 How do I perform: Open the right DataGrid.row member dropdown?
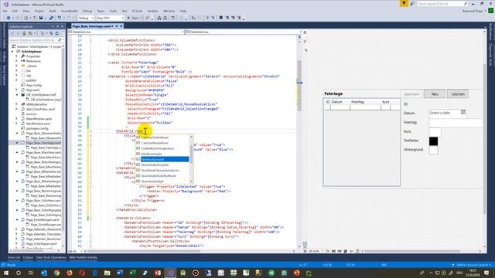pos(300,32)
